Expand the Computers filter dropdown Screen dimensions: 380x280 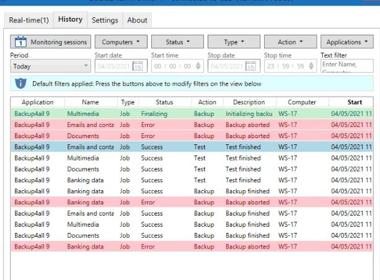point(120,42)
